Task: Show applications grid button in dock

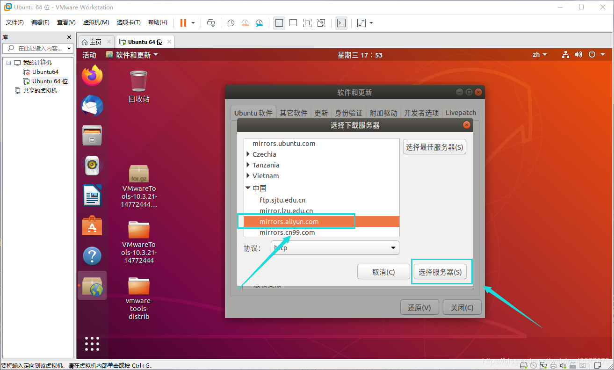Action: pyautogui.click(x=92, y=343)
